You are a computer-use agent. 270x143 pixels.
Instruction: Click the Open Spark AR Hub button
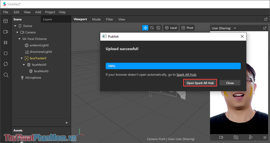coord(200,83)
